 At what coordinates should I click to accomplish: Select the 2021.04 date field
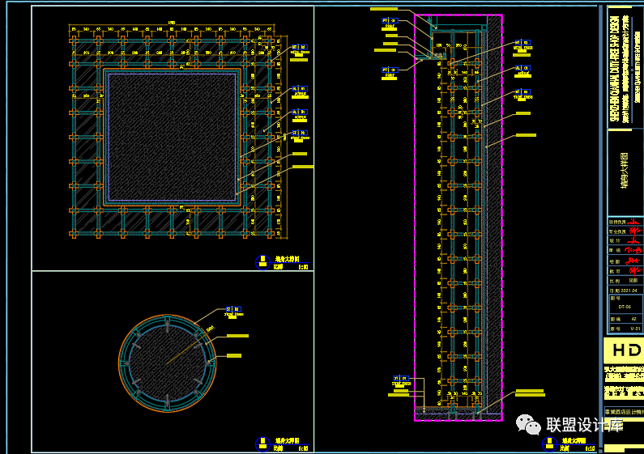tap(629, 290)
